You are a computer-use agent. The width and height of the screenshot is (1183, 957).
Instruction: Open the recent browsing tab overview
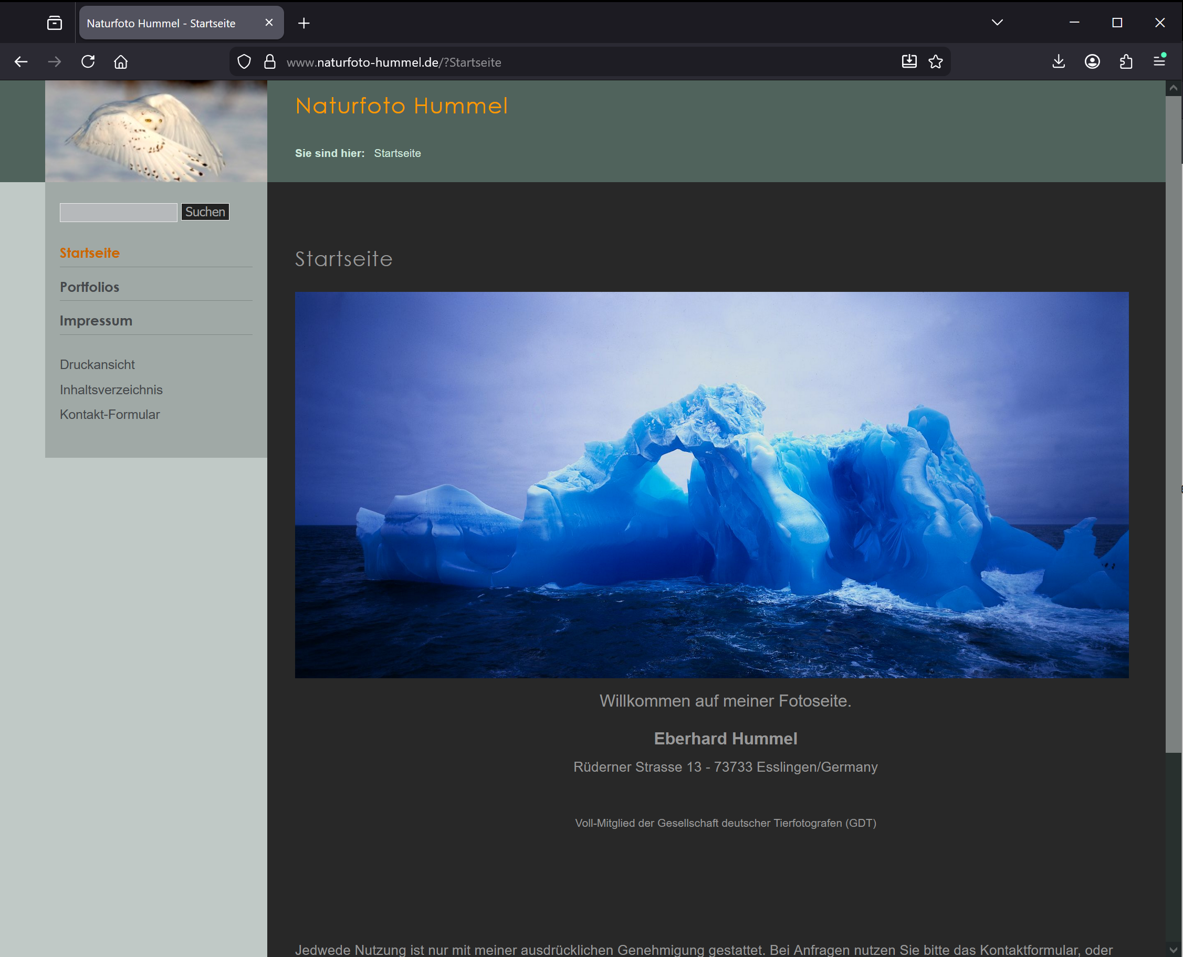[55, 23]
